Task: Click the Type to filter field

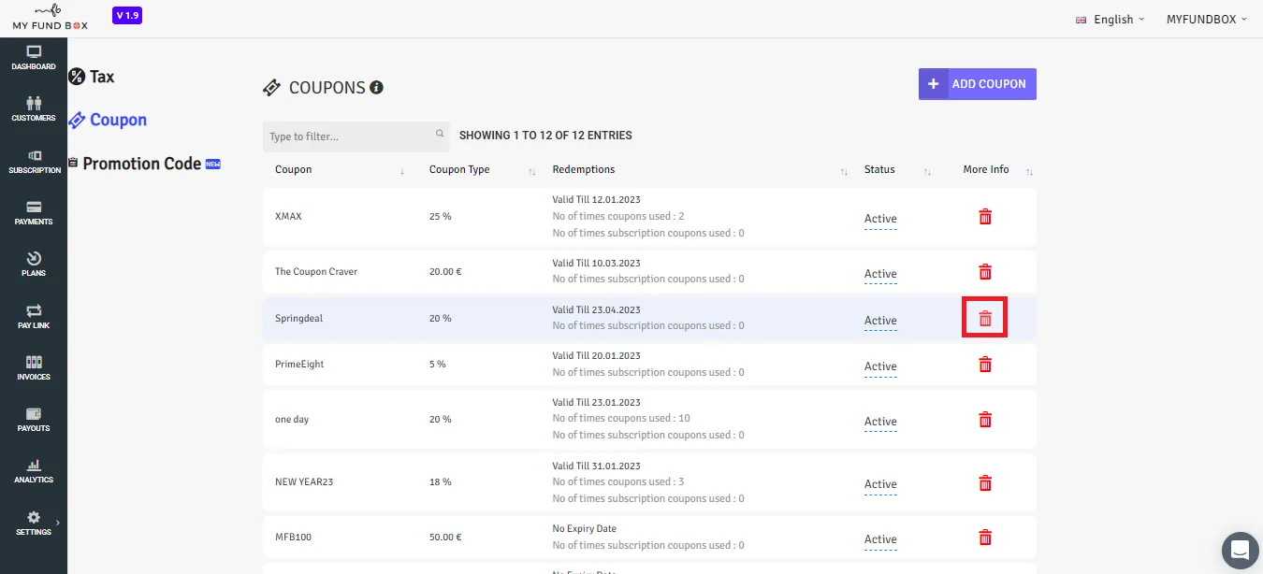Action: [356, 136]
